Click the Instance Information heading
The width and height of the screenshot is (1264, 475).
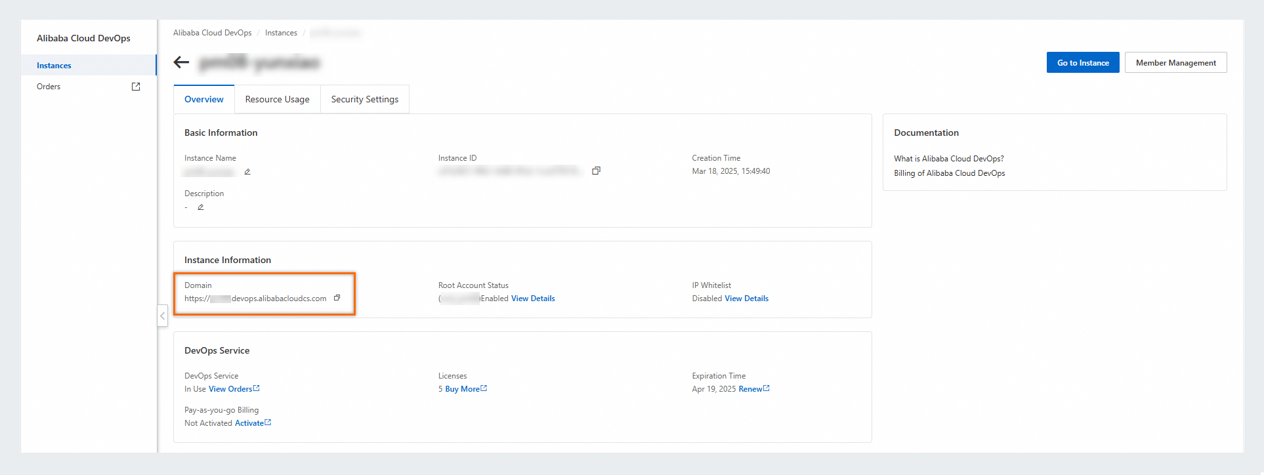click(x=228, y=260)
